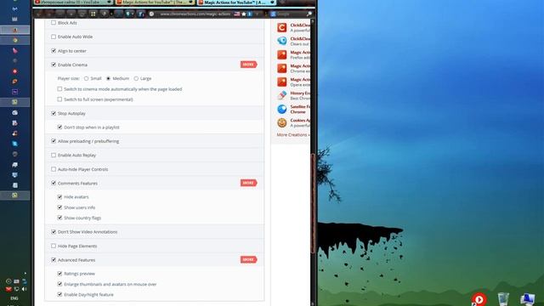This screenshot has width=544, height=306.
Task: Click the Facebook icon in browser toolbar
Action: pyautogui.click(x=141, y=14)
